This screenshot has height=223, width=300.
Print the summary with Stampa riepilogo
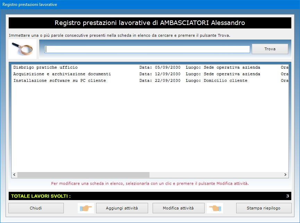(264, 208)
